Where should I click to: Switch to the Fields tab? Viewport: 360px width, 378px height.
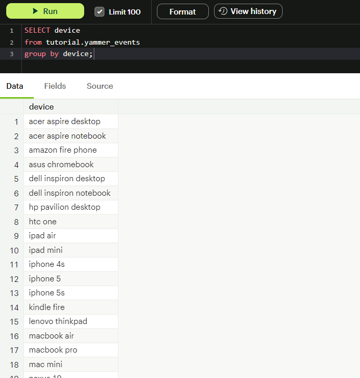click(55, 86)
